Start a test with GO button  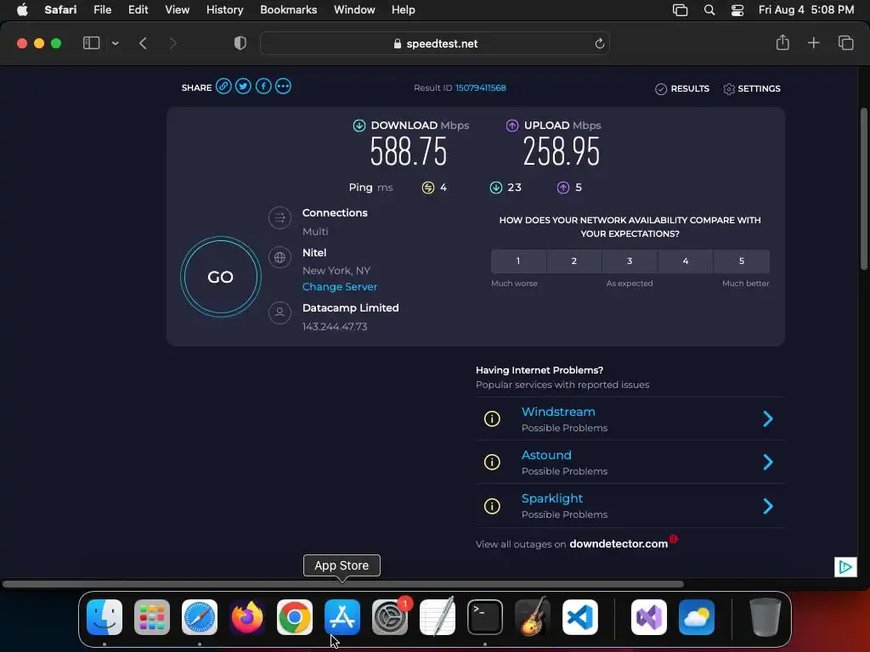220,277
